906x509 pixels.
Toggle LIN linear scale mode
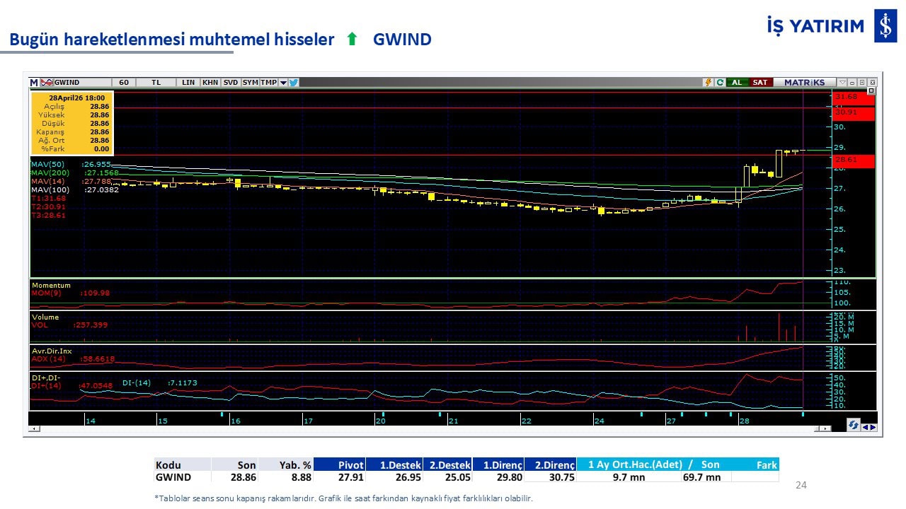(x=188, y=83)
